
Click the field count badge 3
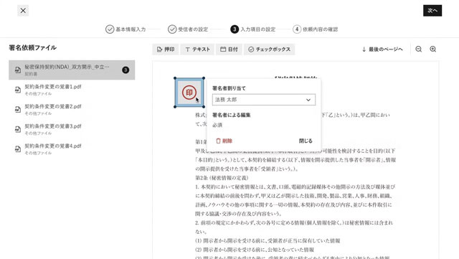[126, 70]
